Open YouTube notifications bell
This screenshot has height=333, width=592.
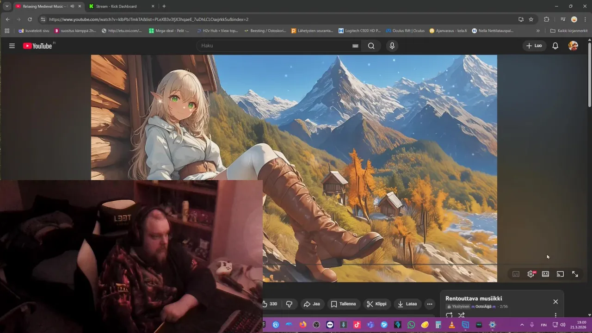(x=555, y=46)
